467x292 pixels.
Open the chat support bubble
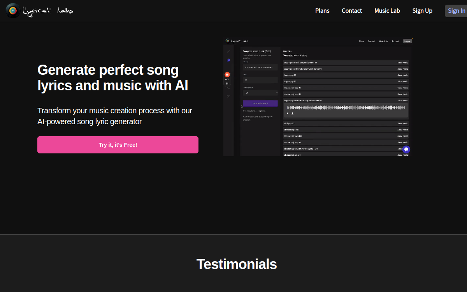pyautogui.click(x=406, y=149)
